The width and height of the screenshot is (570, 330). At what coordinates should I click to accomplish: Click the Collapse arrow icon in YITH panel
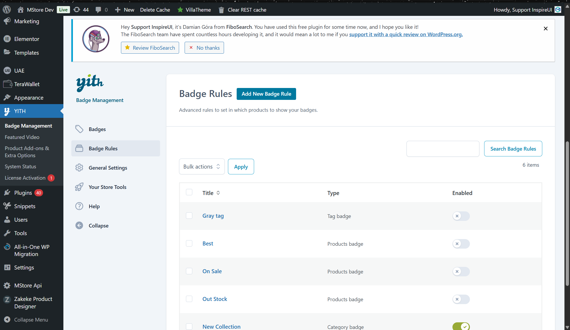click(79, 226)
